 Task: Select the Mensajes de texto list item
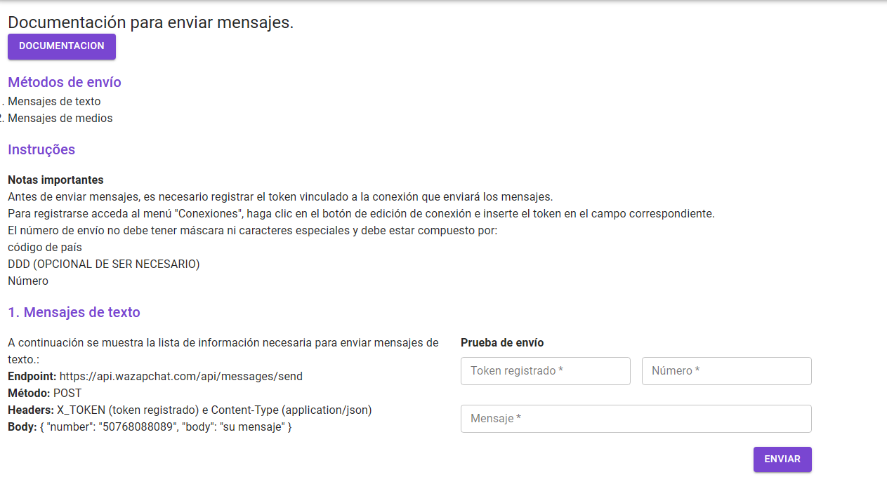click(x=54, y=102)
